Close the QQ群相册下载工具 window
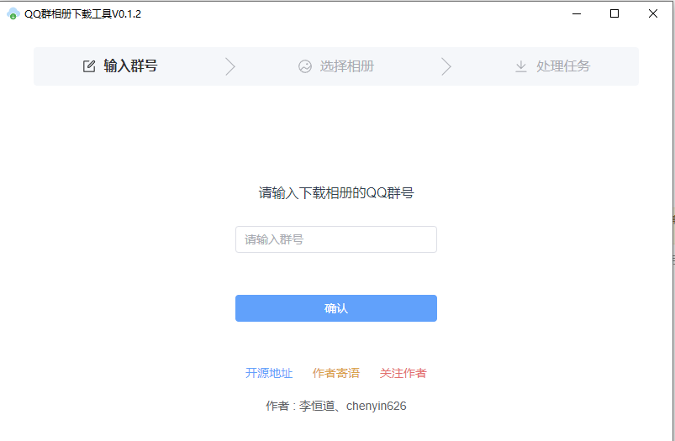Viewport: 675px width, 441px height. [x=653, y=13]
